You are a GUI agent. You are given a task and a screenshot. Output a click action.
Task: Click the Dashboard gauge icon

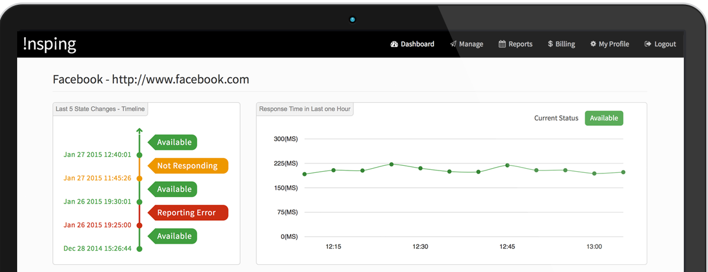pyautogui.click(x=394, y=44)
